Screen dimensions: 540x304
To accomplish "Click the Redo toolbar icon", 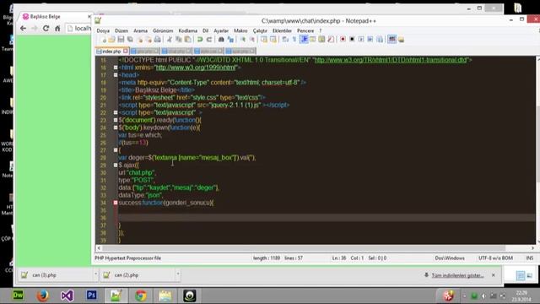I will coord(209,40).
